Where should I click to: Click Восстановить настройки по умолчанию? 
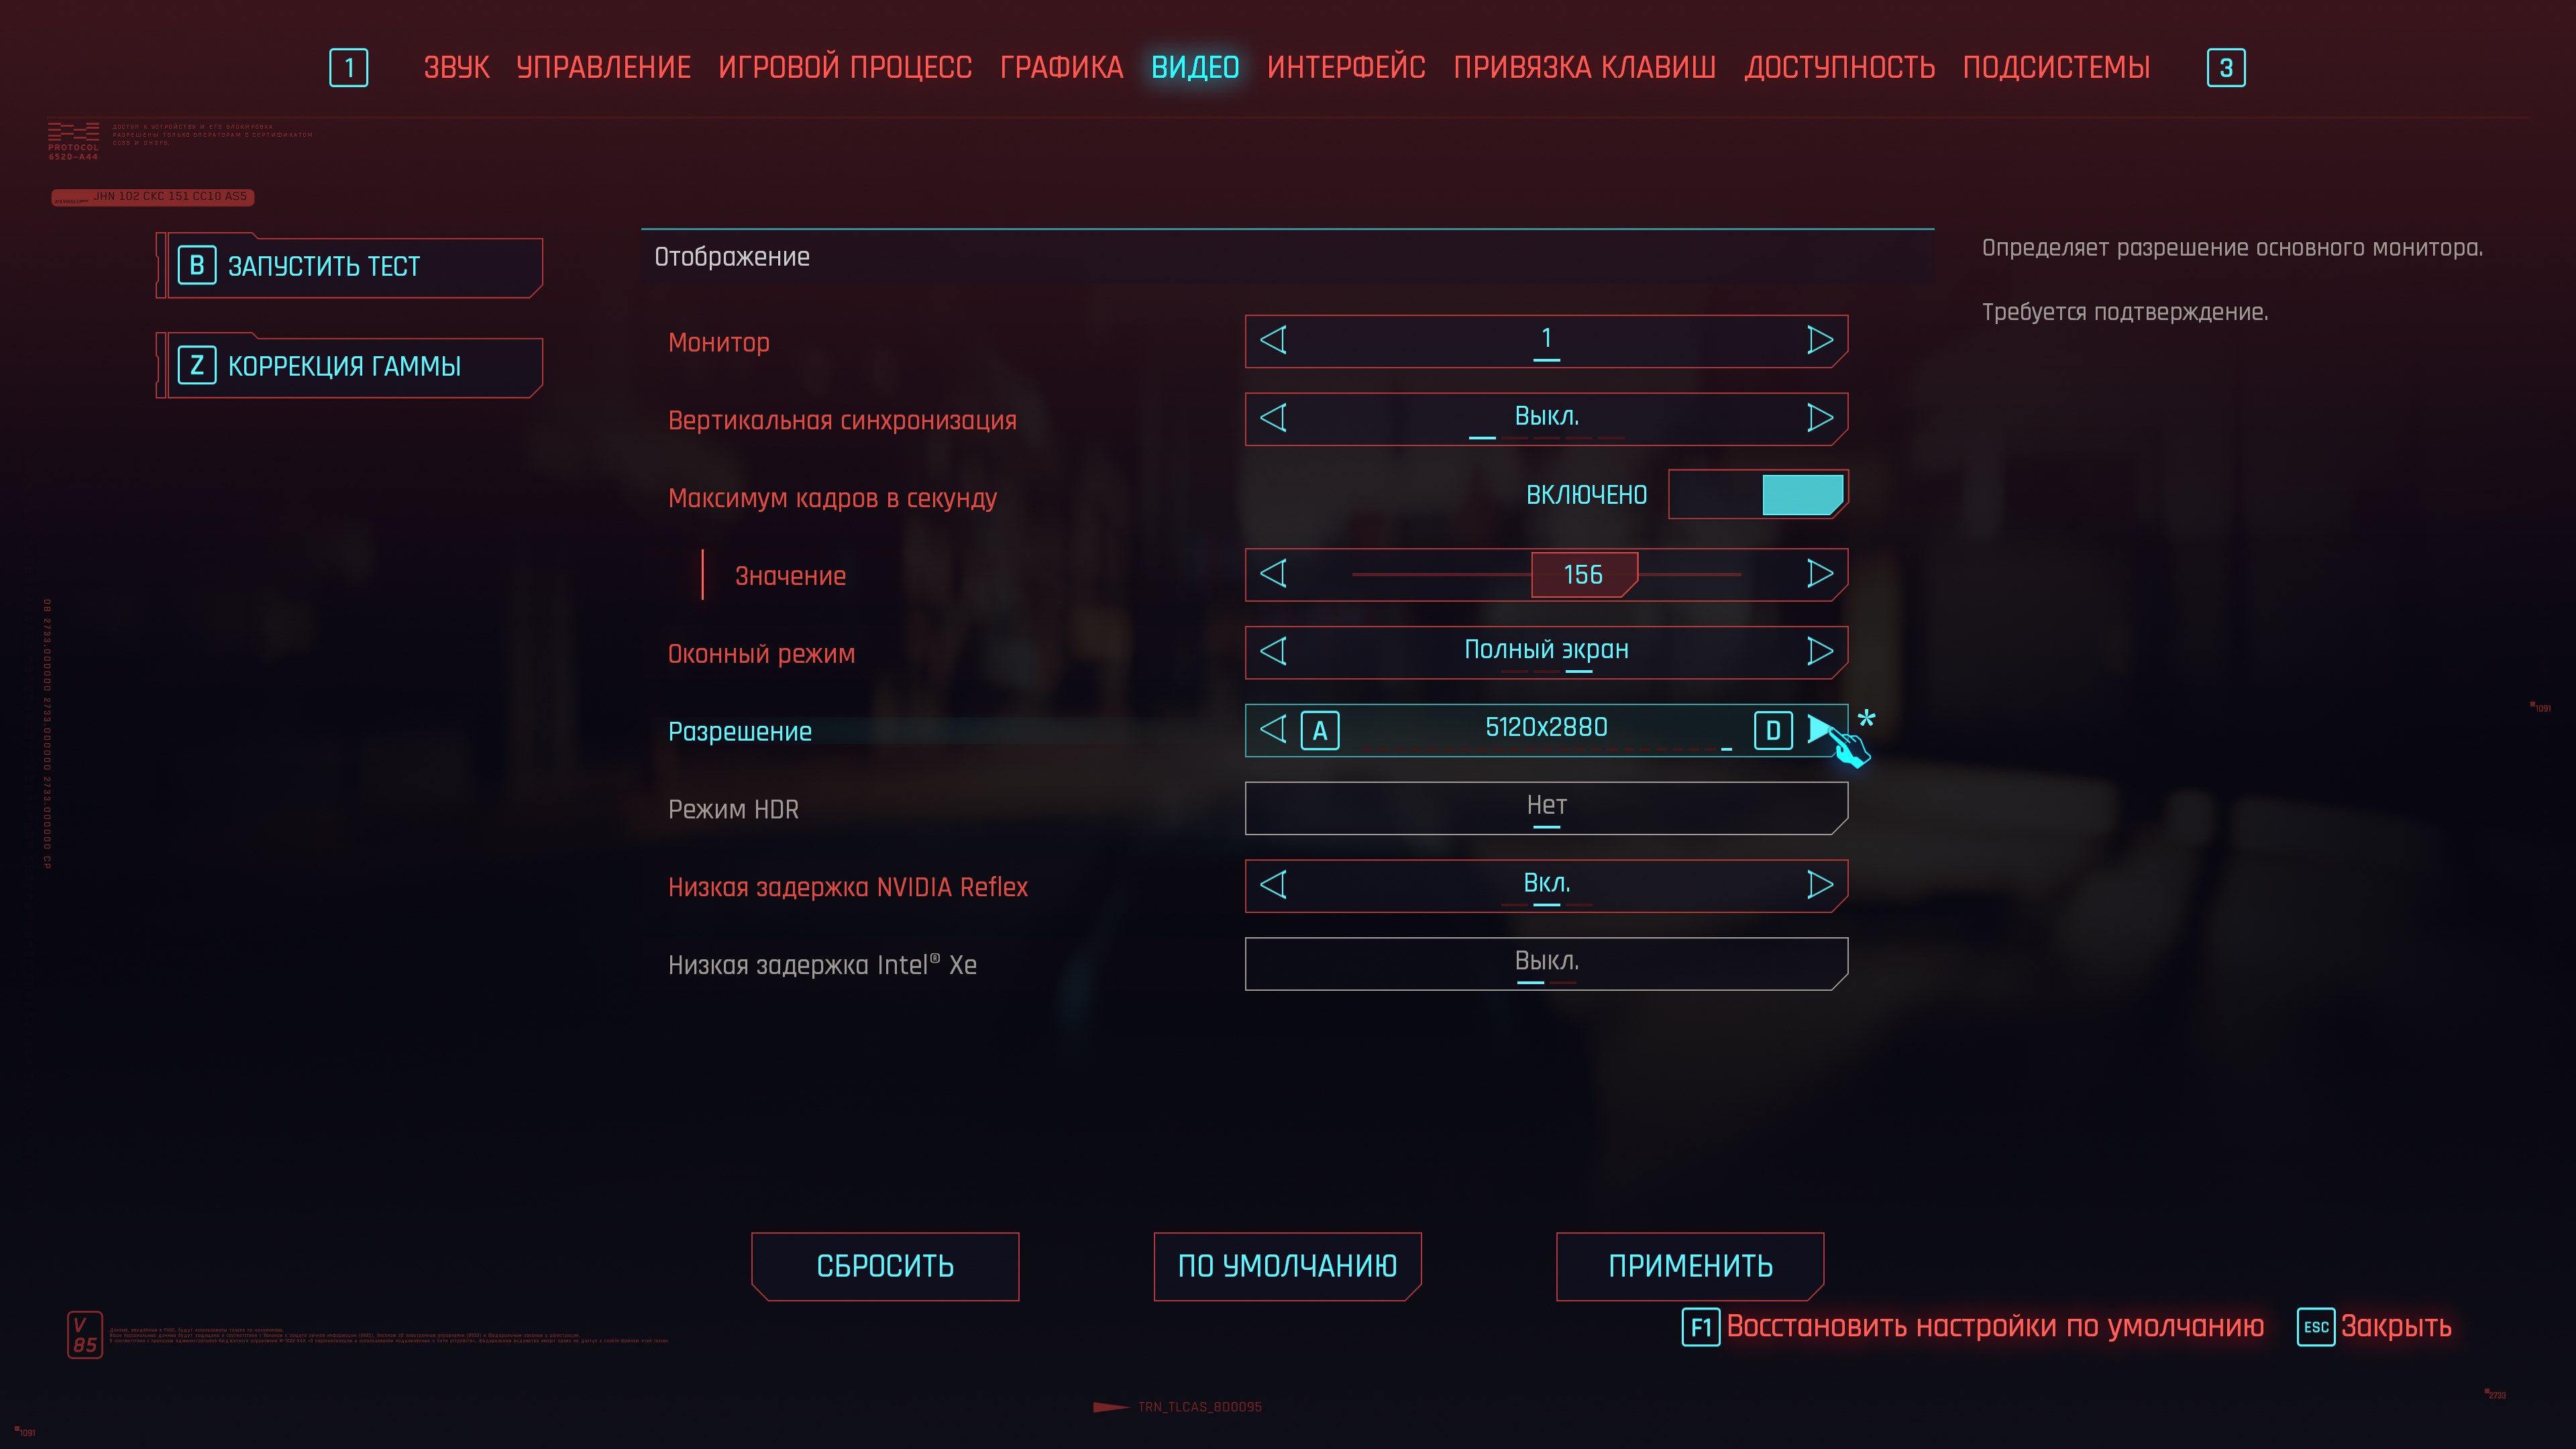[1995, 1327]
